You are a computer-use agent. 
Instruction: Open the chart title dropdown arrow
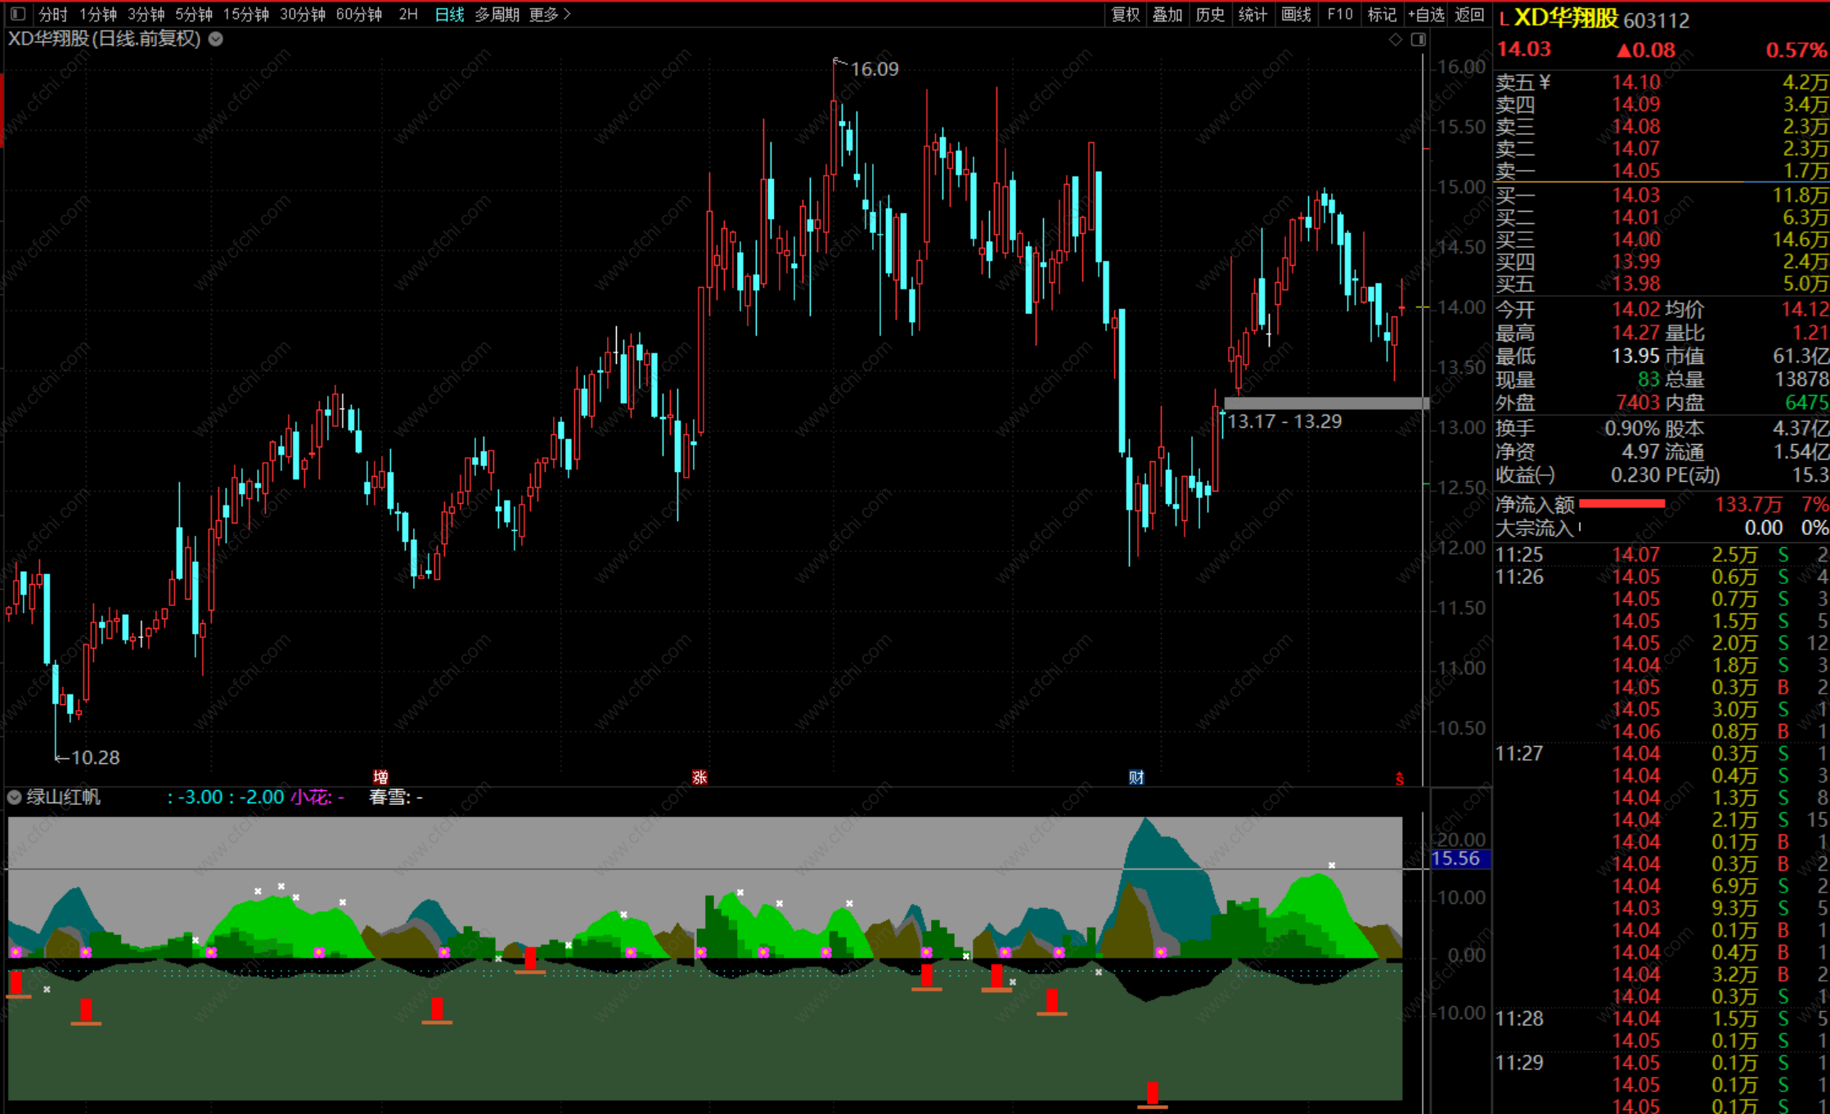click(x=216, y=38)
